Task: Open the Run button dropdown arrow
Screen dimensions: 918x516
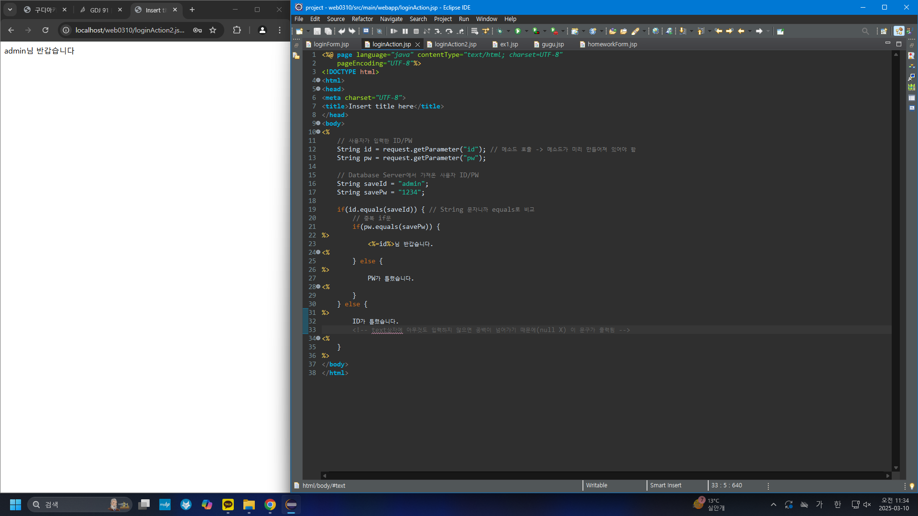Action: click(526, 31)
